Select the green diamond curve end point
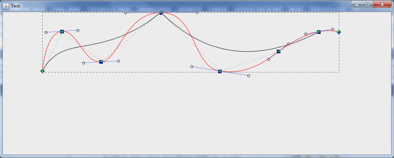This screenshot has width=394, height=158. (x=339, y=32)
